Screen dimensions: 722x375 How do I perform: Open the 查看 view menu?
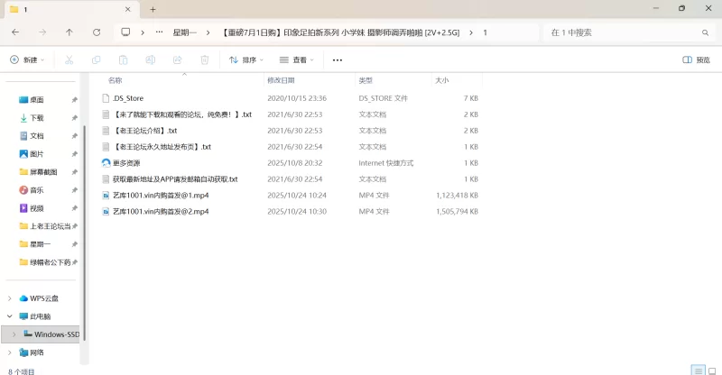coord(297,60)
